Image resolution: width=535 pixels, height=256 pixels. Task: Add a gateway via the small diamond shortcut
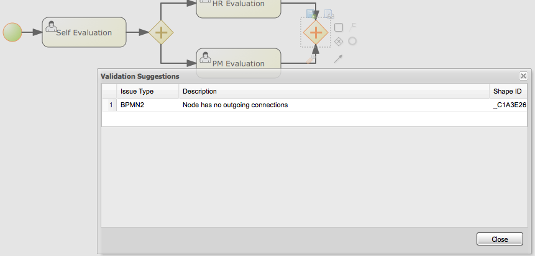tap(339, 42)
